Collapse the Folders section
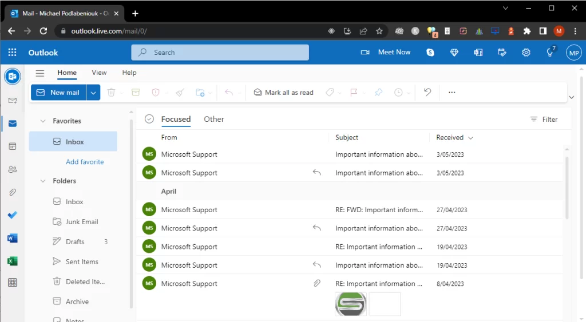Viewport: 586px width, 322px height. point(43,181)
